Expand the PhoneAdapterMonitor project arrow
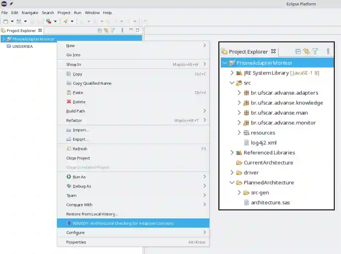Image resolution: width=341 pixels, height=254 pixels. click(4, 39)
